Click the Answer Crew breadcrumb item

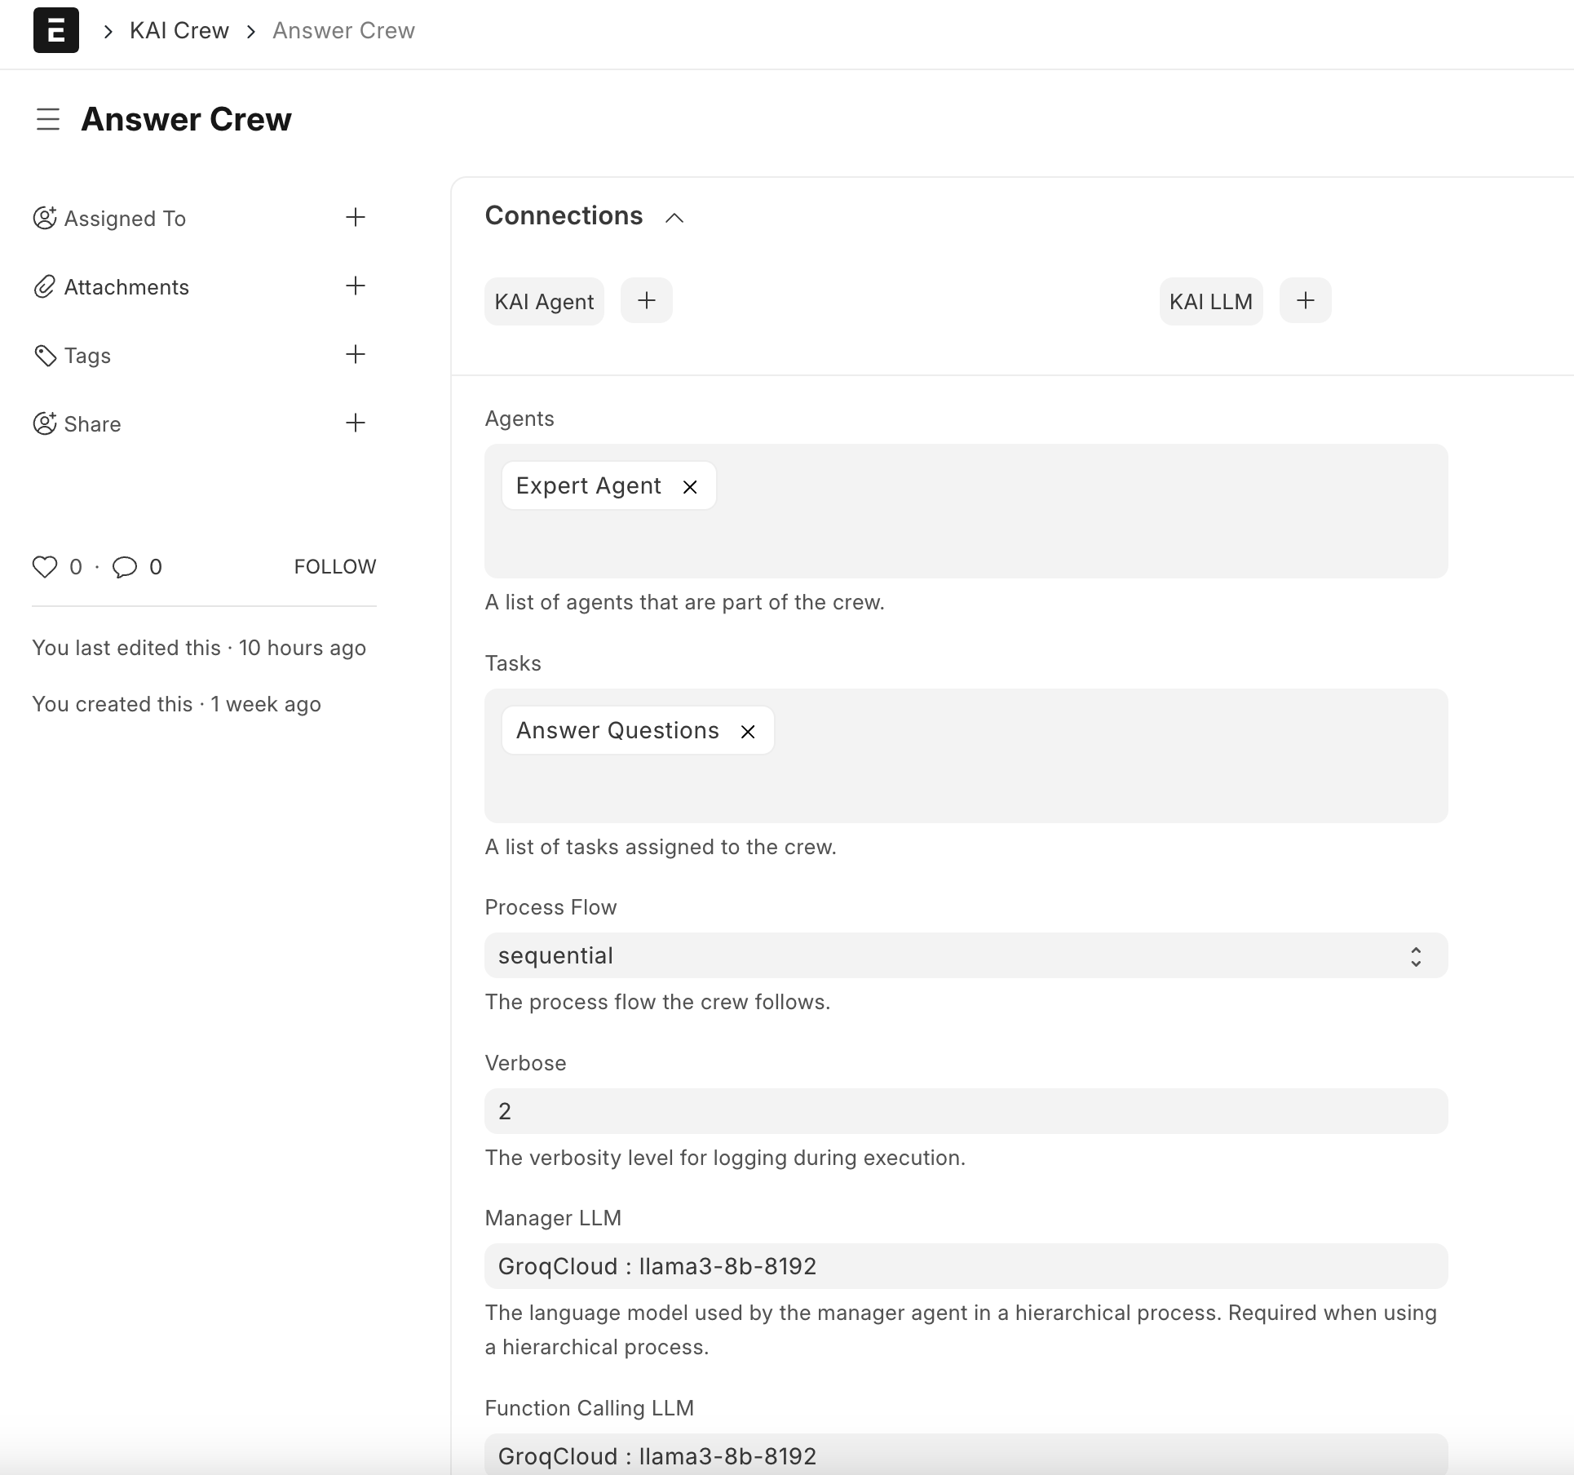(x=343, y=30)
